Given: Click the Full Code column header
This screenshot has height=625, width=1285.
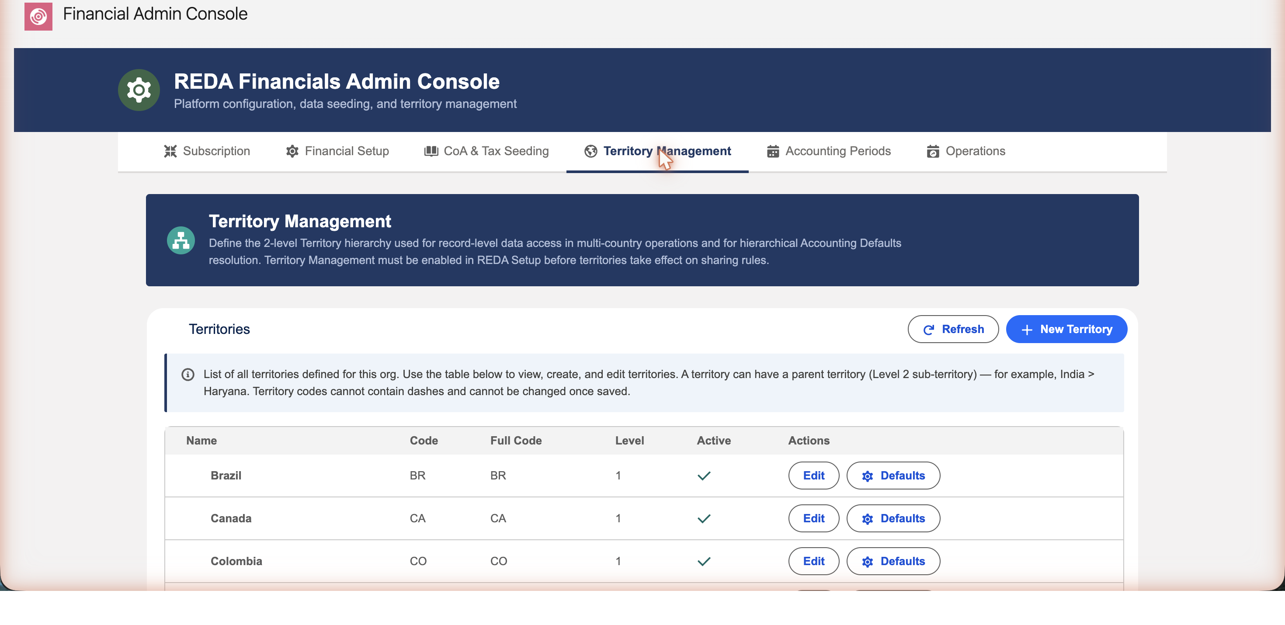Looking at the screenshot, I should (x=516, y=441).
